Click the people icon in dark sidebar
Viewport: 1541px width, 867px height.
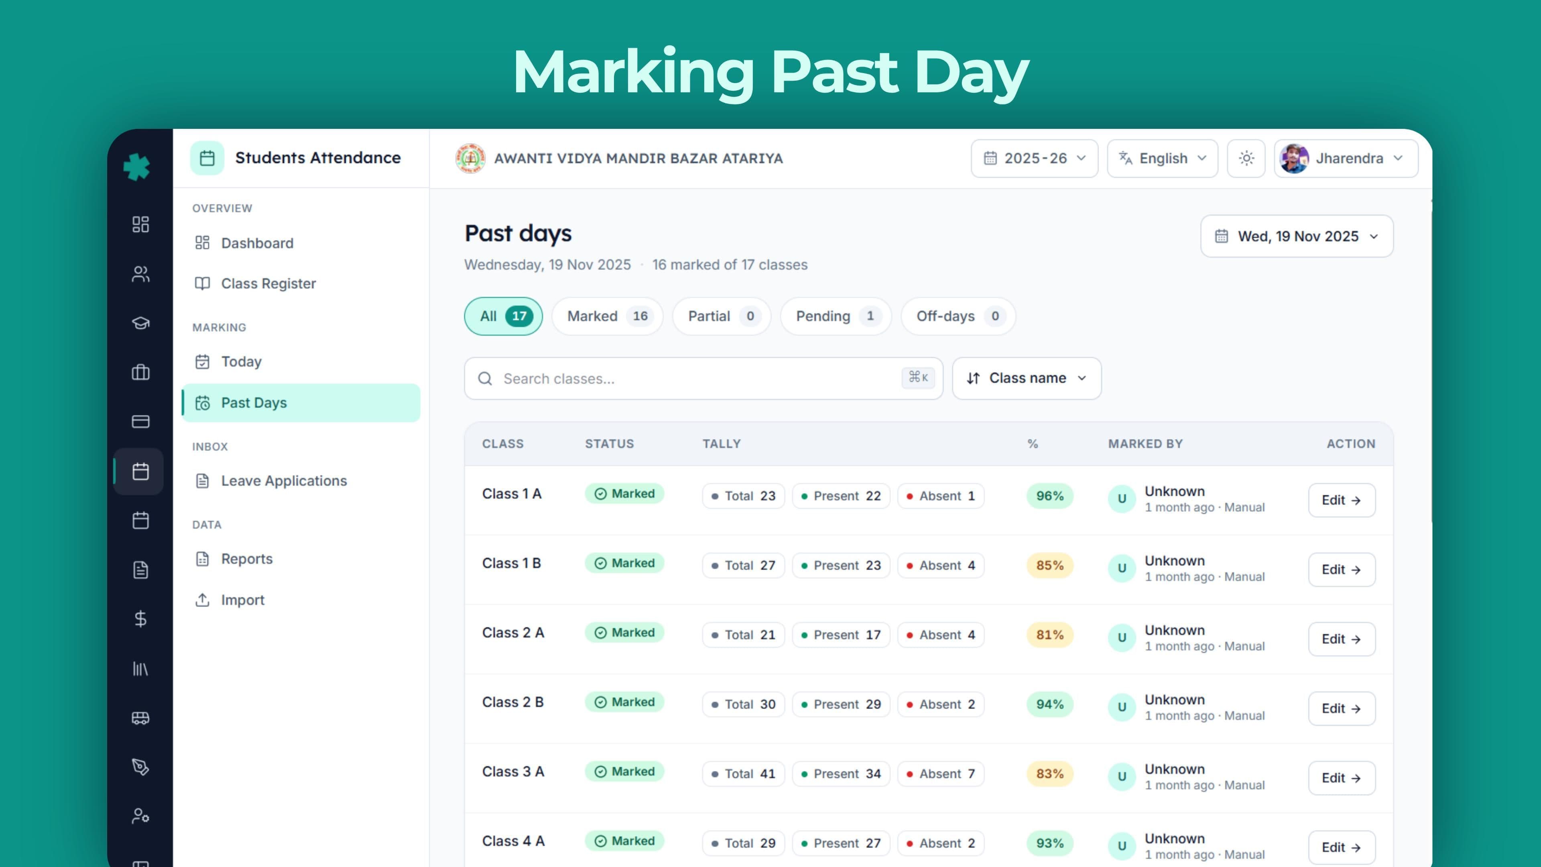pos(140,274)
